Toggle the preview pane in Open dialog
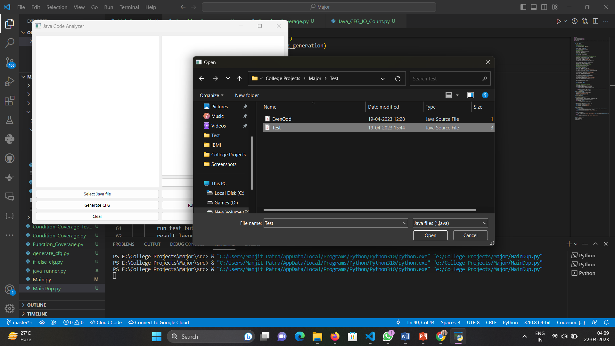The width and height of the screenshot is (615, 346). [470, 95]
